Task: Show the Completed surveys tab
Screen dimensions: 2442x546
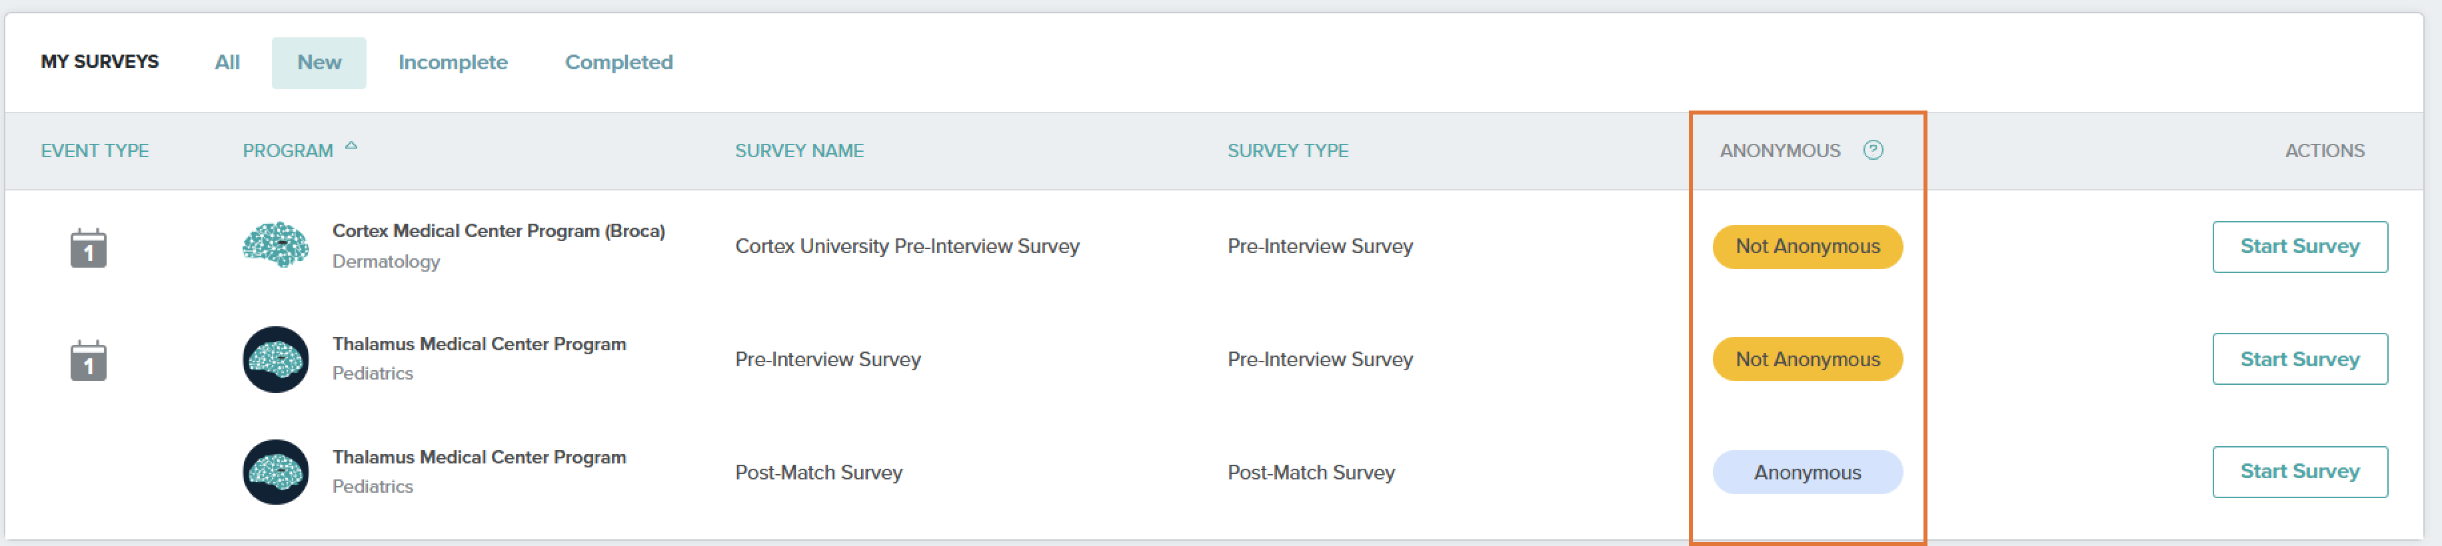Action: [619, 63]
